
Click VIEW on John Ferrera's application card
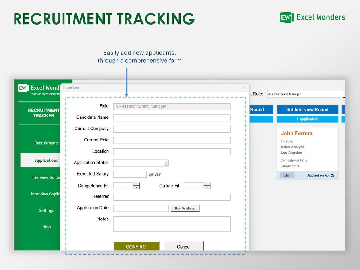286,175
